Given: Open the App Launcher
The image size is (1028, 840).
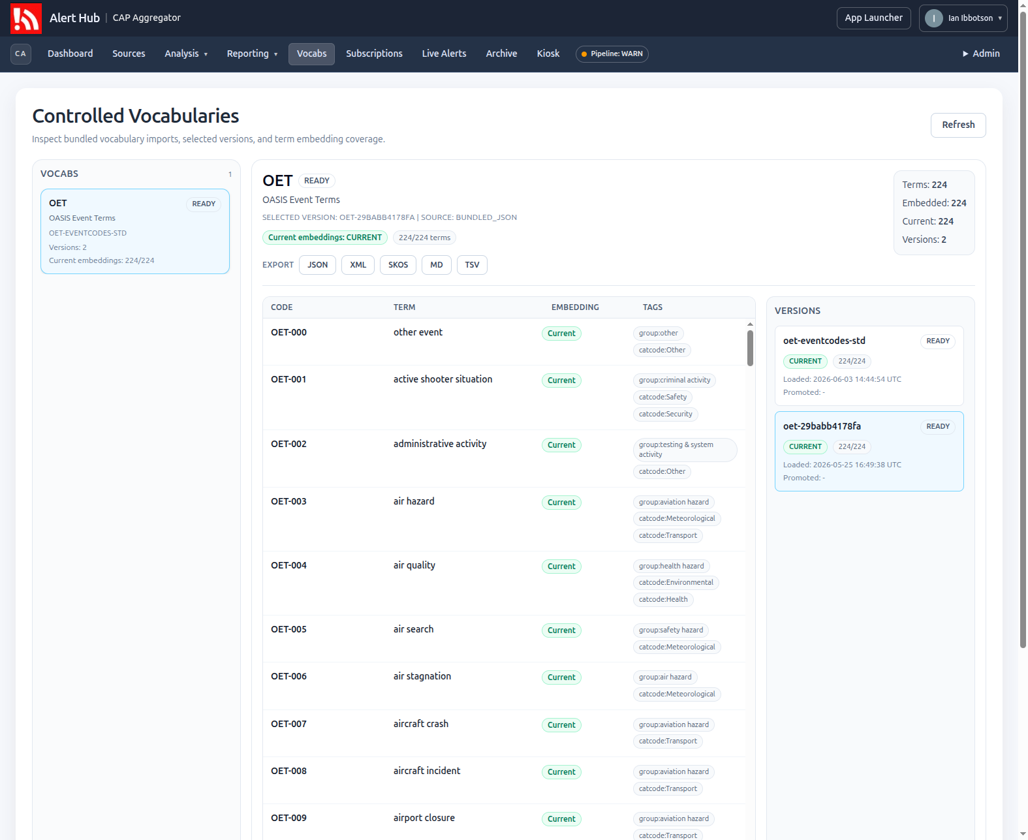Looking at the screenshot, I should pyautogui.click(x=873, y=18).
